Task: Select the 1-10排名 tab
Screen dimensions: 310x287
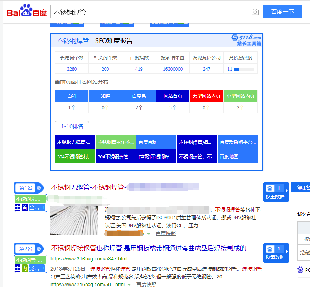Action: (72, 126)
